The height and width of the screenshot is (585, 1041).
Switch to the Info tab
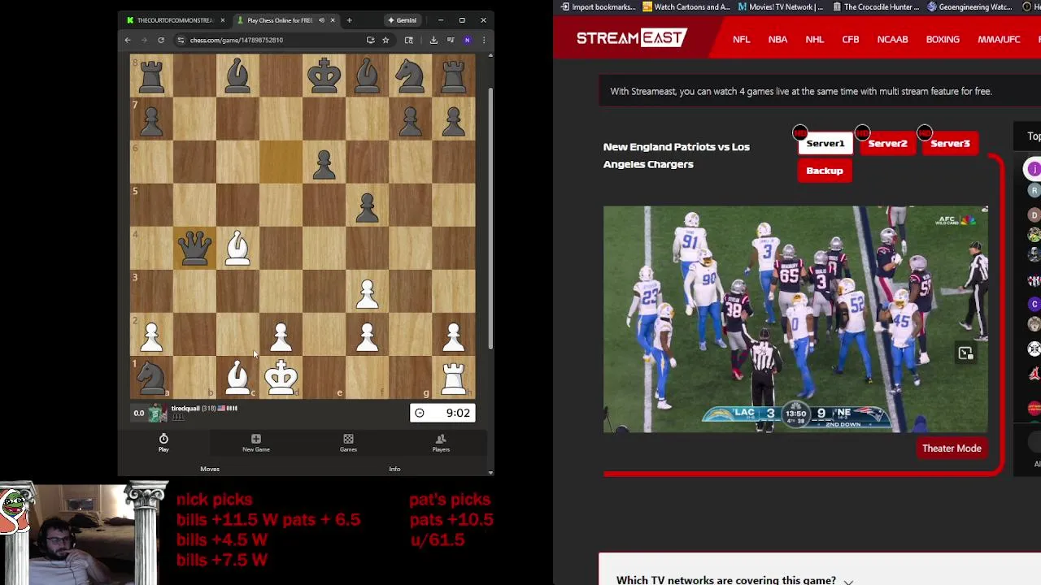point(394,469)
